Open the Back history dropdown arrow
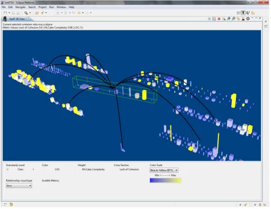 [x=83, y=13]
